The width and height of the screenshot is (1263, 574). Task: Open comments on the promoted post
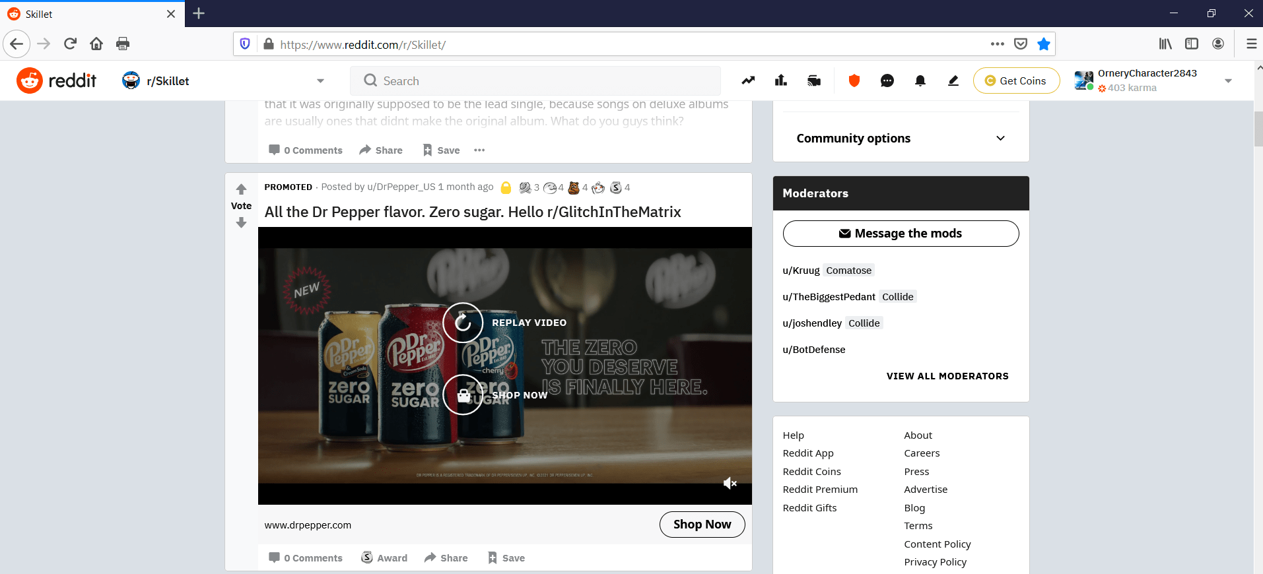click(306, 558)
